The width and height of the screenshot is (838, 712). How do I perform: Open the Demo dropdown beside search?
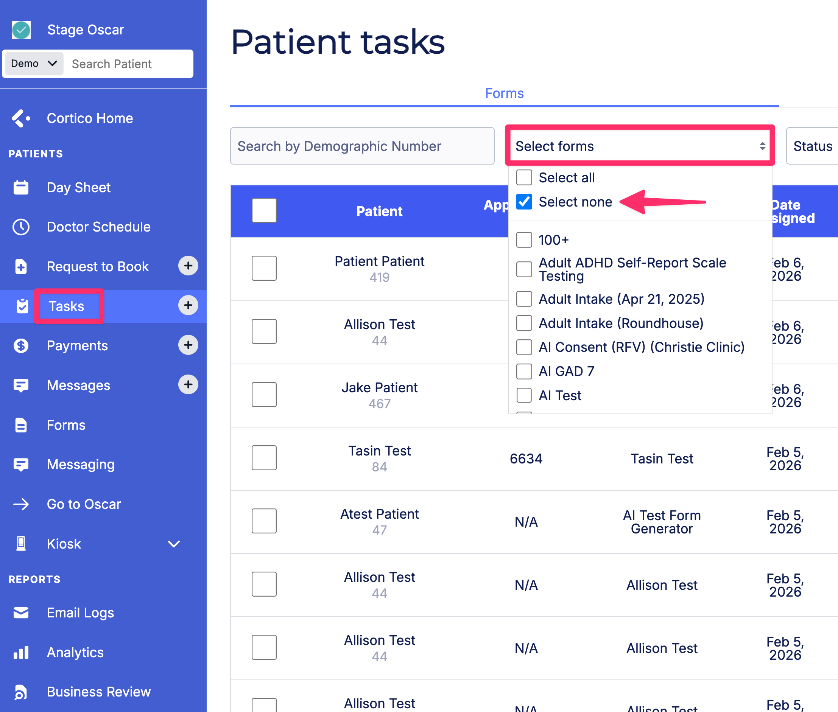(x=34, y=64)
